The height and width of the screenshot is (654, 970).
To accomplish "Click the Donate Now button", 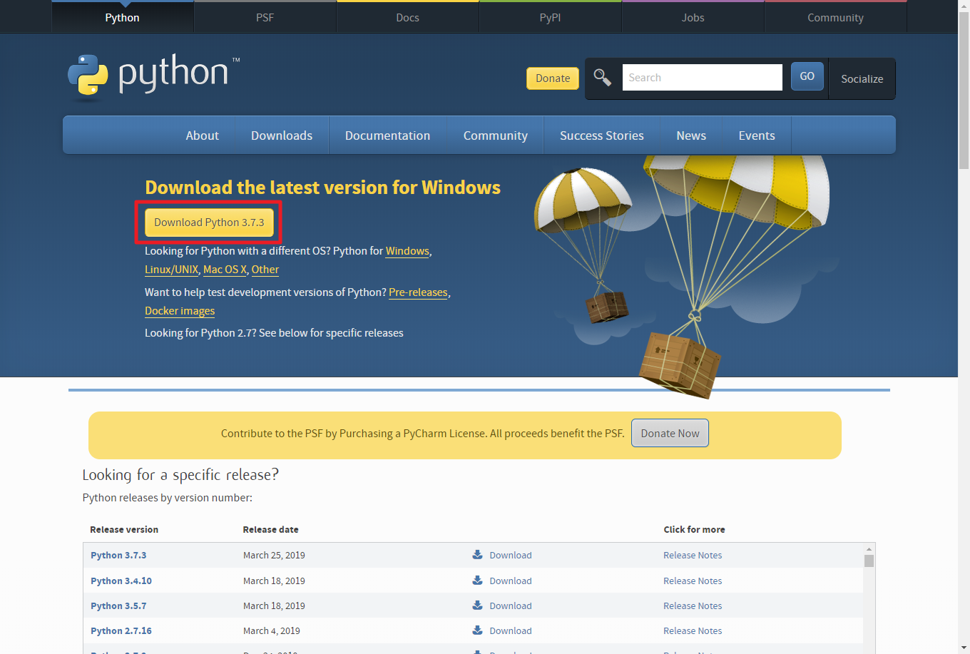I will pyautogui.click(x=670, y=433).
